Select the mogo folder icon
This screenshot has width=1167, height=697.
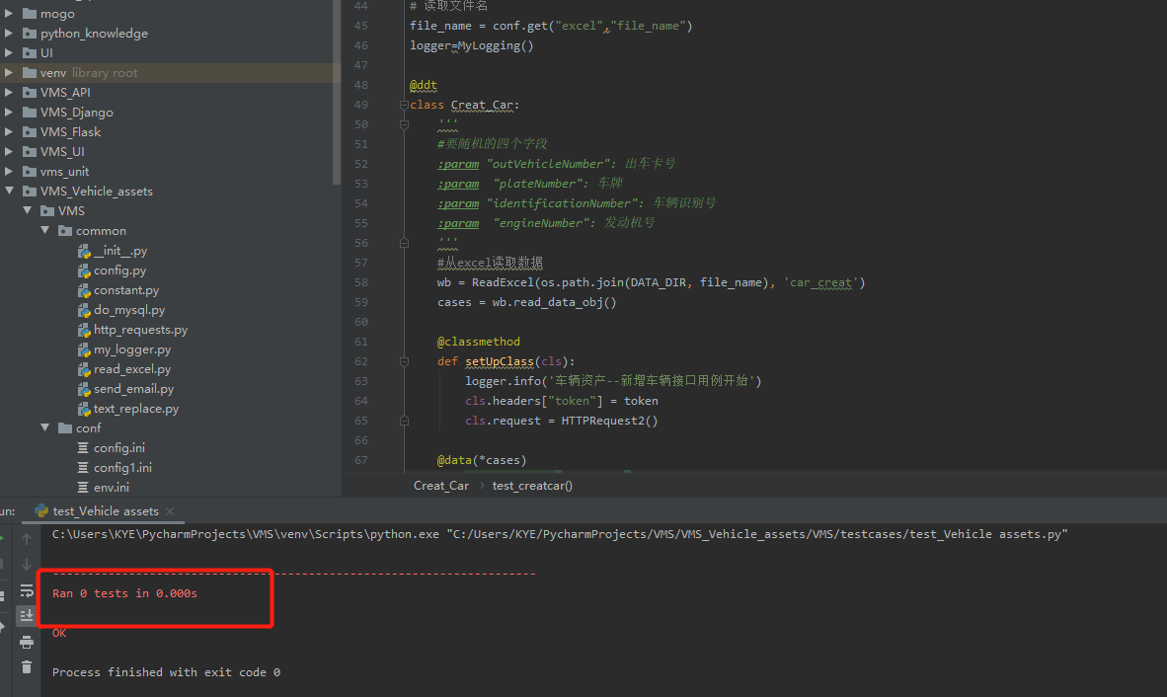30,14
